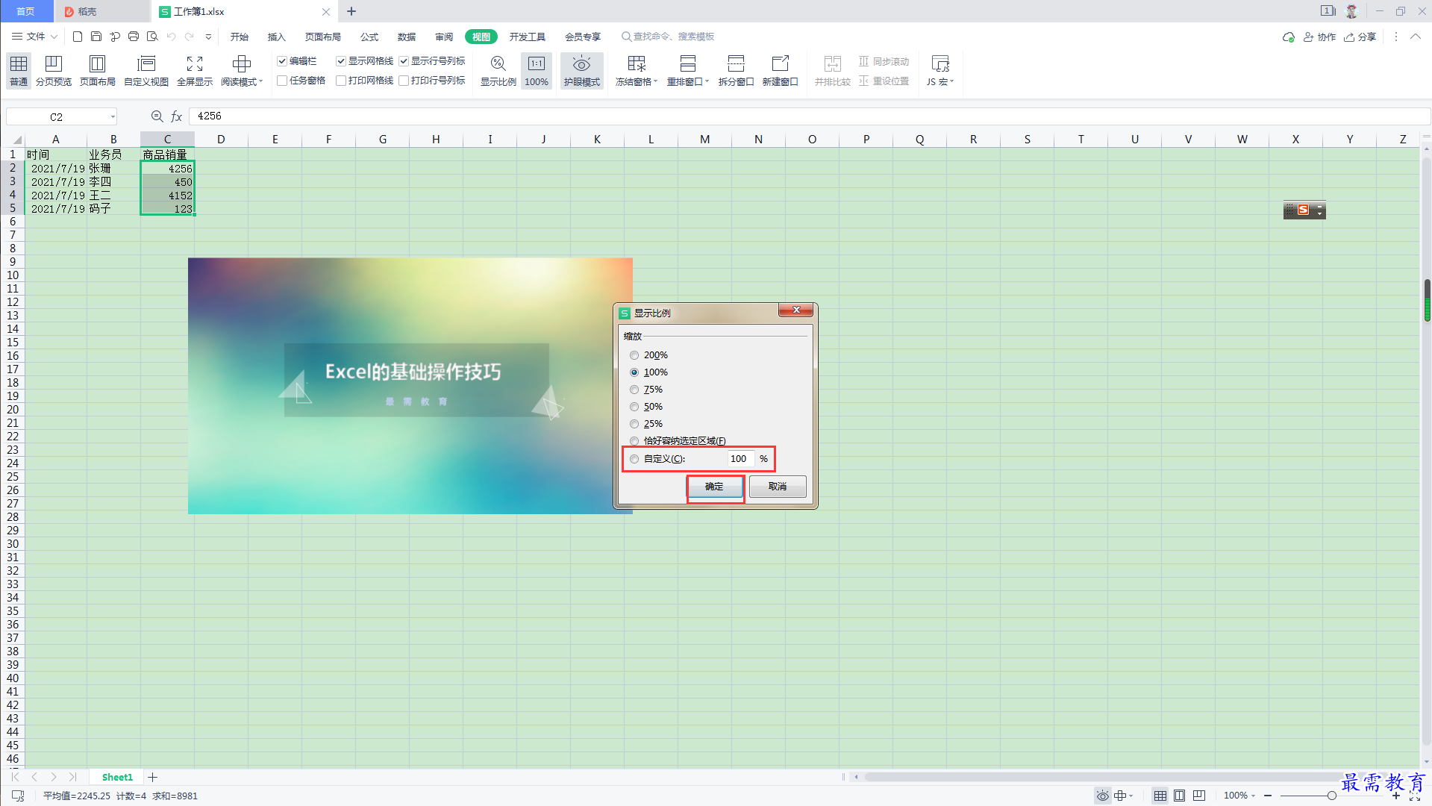Open the Zoom ratio dialog icon
Viewport: 1432px width, 806px height.
(x=498, y=64)
